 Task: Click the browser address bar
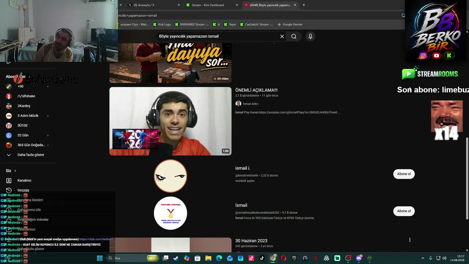259,15
